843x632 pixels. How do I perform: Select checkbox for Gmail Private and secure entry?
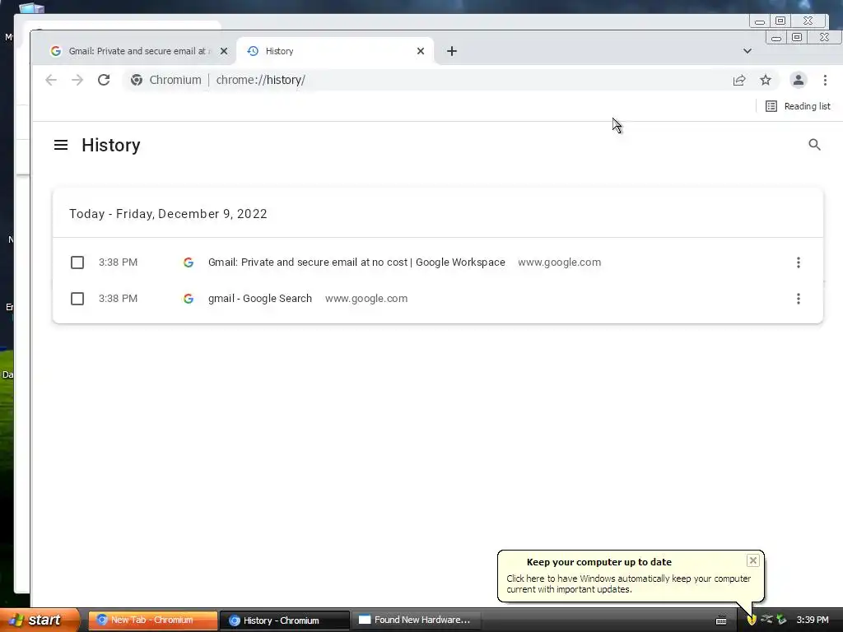(x=77, y=263)
